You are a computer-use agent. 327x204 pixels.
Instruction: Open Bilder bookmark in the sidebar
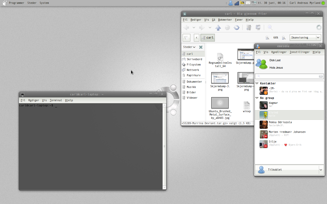(193, 92)
